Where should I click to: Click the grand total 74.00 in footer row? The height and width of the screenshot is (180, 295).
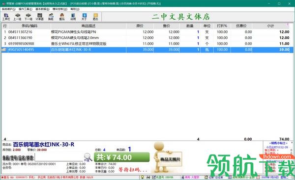284,139
